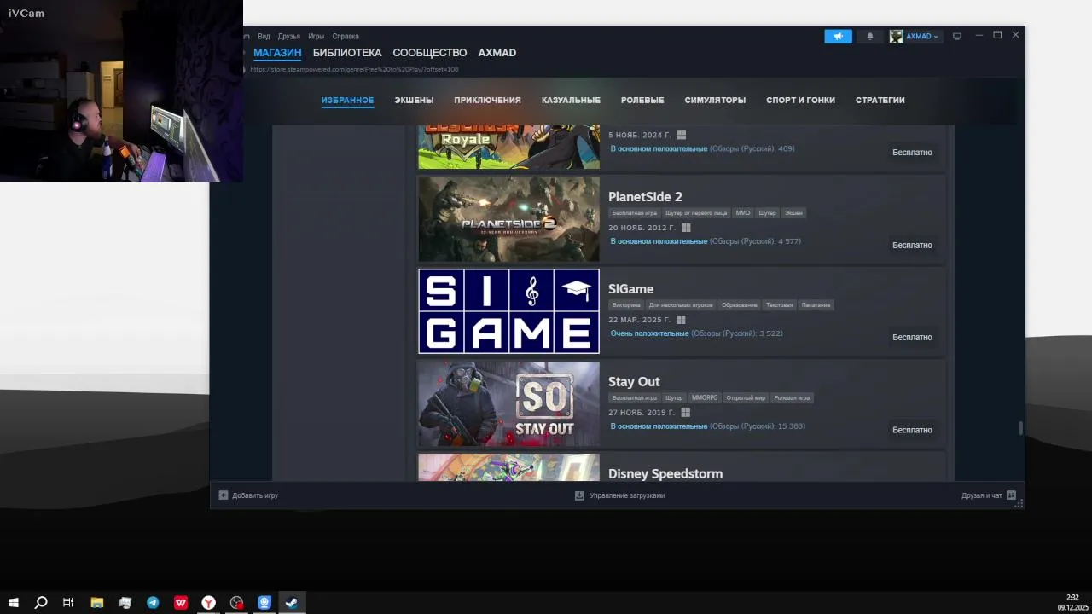
Task: Click Бесплатно button for PlanetSide 2
Action: (x=912, y=245)
